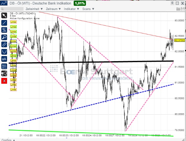Viewport: 186px width, 141px height.
Task: Click the 81,0000 price axis label
Action: click(180, 83)
